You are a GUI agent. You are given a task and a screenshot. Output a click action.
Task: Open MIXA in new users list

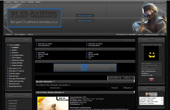point(90,52)
